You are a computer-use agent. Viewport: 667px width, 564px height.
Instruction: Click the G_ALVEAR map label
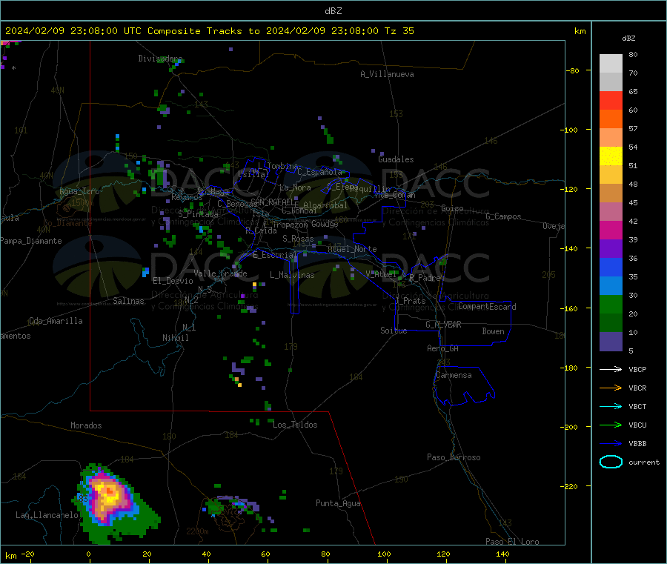point(443,325)
